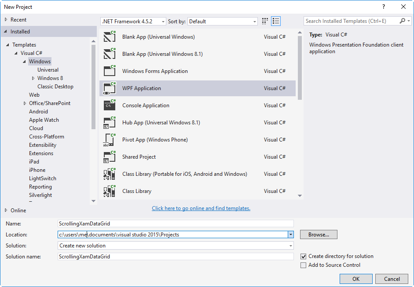Select the Blank App (Universal Windows) icon
Viewport: 414px width, 287px height.
(x=109, y=36)
